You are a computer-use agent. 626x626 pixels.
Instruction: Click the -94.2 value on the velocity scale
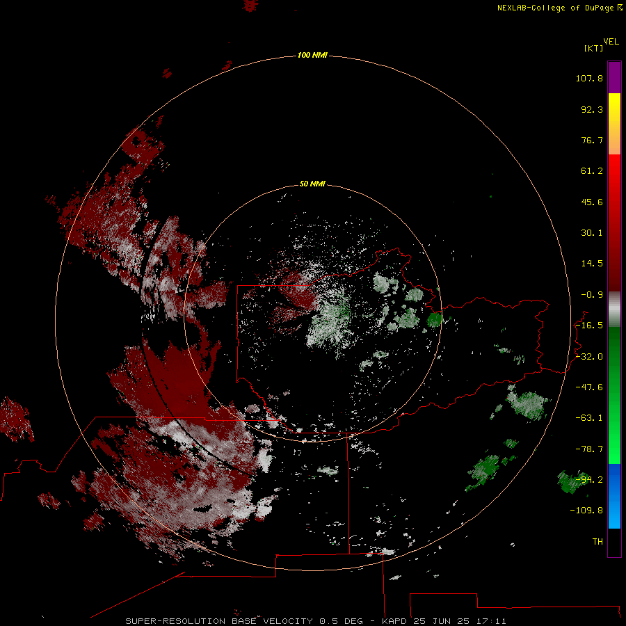(x=589, y=480)
